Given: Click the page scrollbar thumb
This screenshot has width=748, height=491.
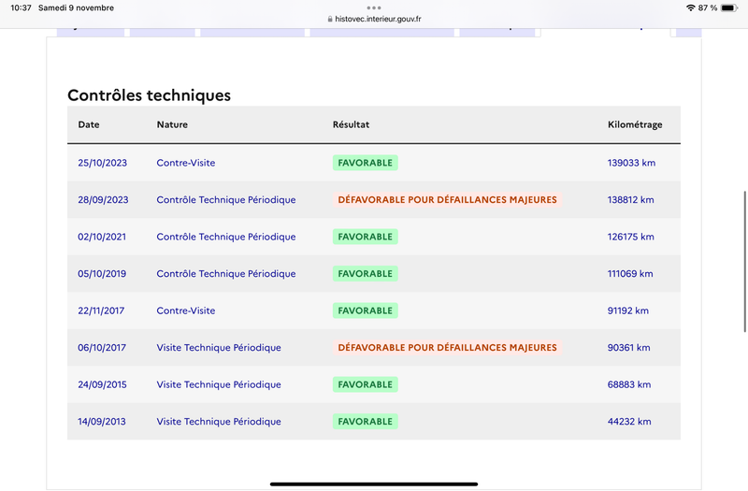Looking at the screenshot, I should pos(744,262).
